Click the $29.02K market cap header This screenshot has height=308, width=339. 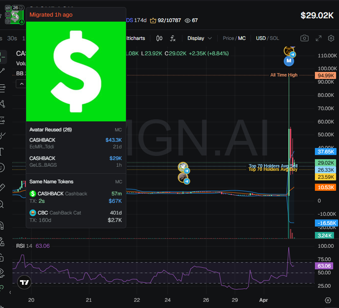317,15
